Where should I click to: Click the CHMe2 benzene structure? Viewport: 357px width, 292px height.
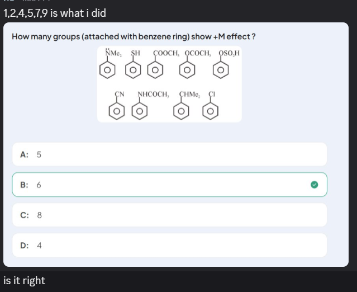coord(187,105)
